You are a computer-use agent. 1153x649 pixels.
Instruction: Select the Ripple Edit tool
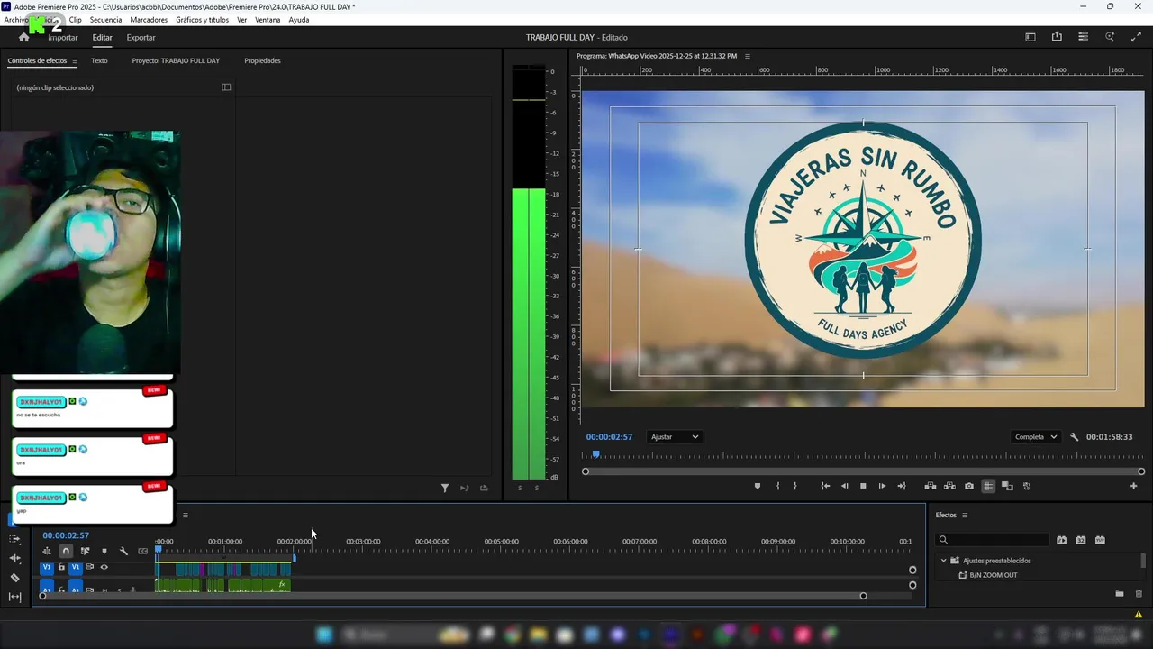(15, 559)
